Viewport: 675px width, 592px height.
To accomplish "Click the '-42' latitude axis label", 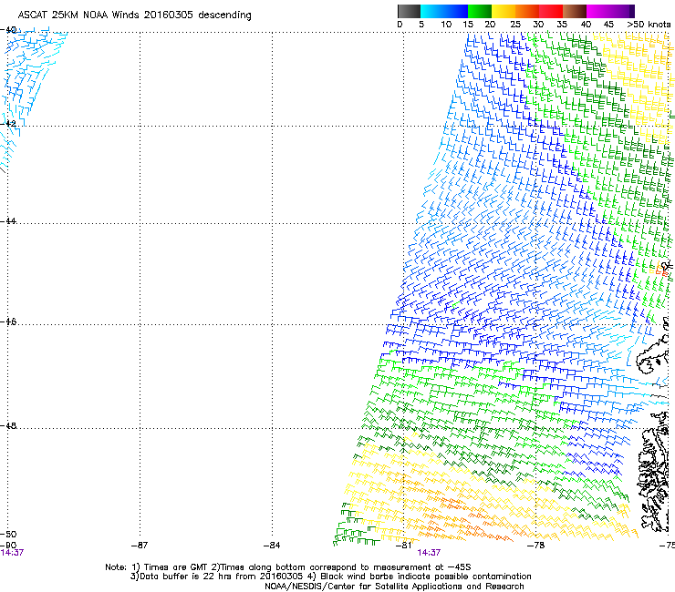I will point(8,123).
